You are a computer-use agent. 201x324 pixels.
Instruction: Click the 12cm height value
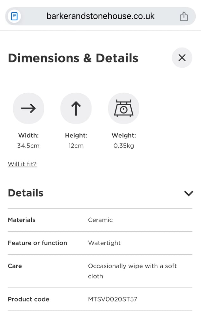tap(76, 146)
